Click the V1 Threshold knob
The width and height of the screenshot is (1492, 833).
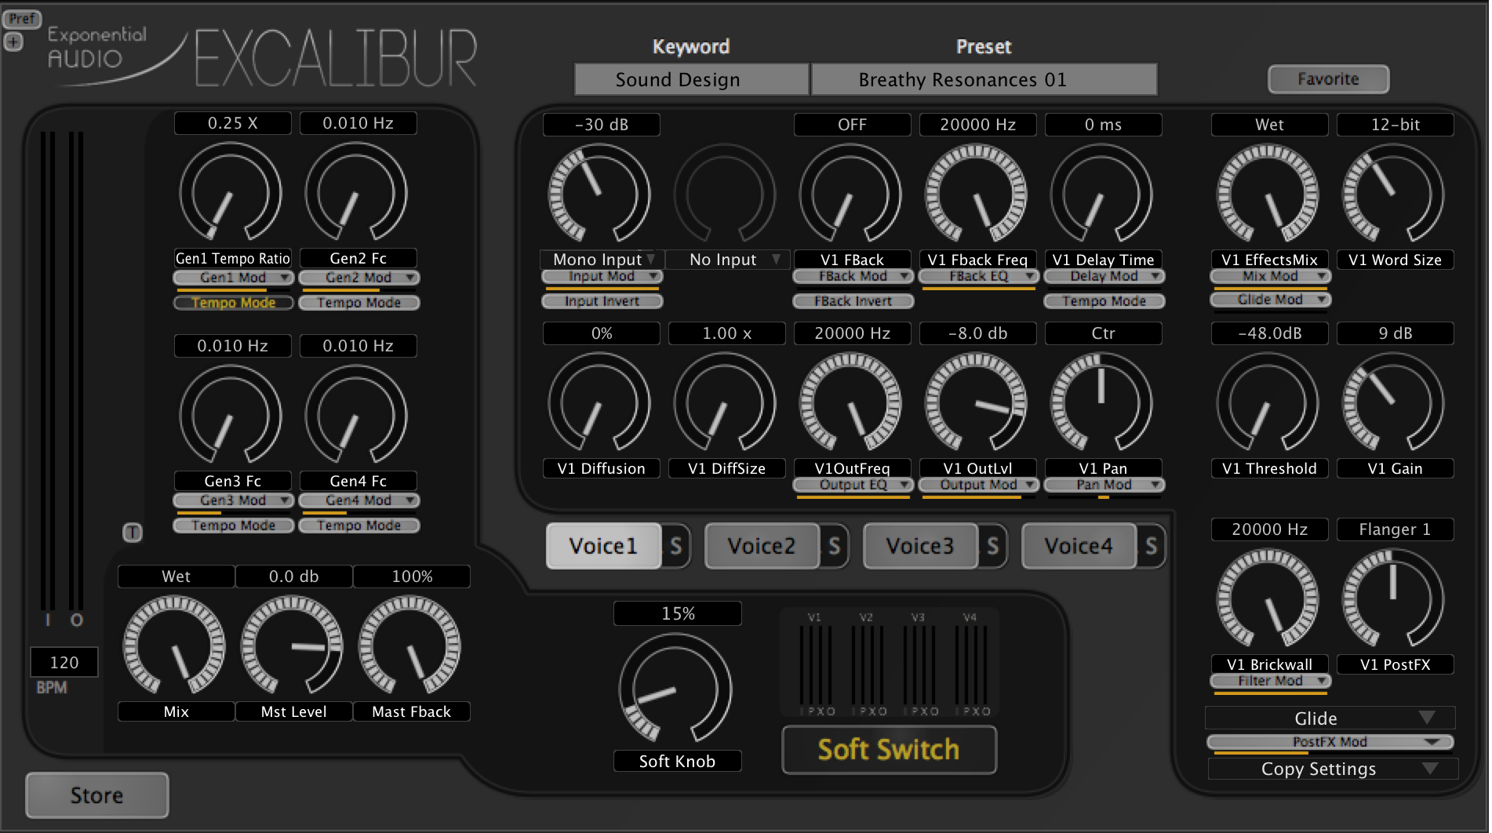click(1268, 402)
